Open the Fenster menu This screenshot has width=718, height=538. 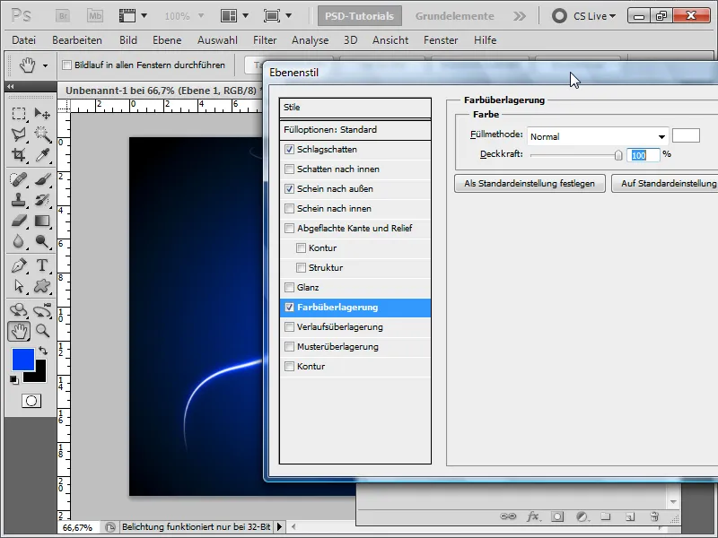coord(441,40)
